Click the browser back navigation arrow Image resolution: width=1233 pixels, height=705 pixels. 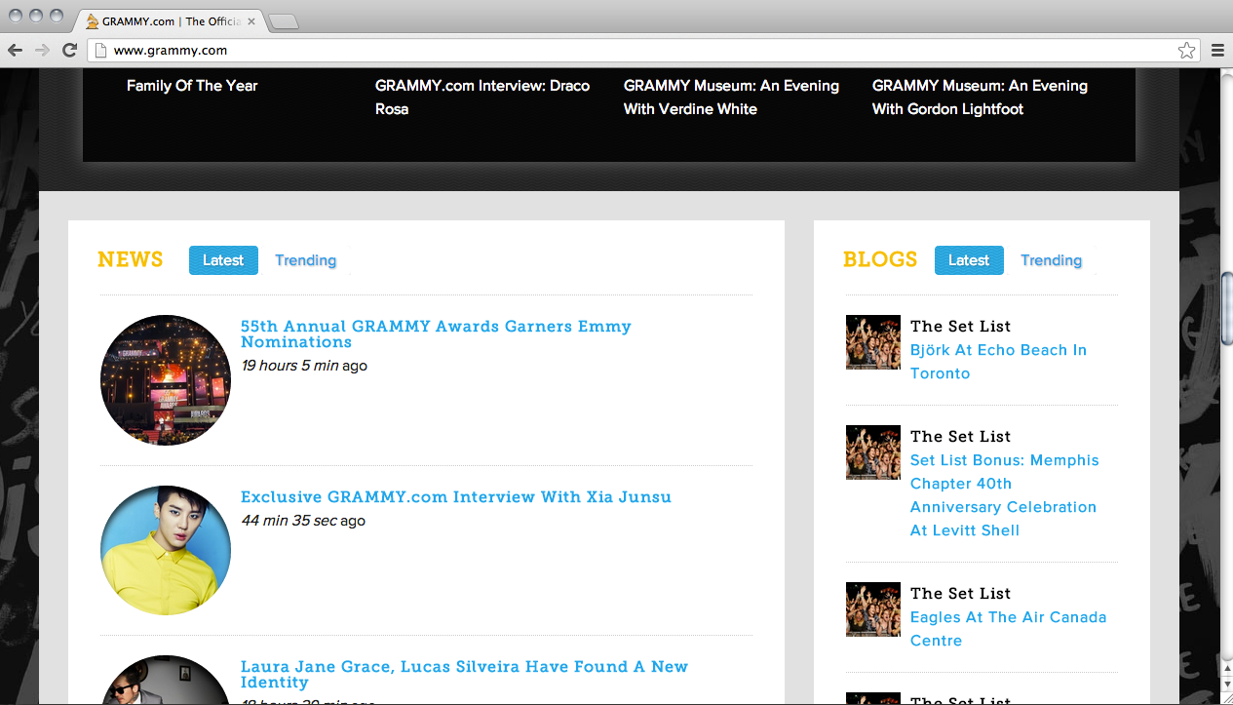(x=15, y=50)
